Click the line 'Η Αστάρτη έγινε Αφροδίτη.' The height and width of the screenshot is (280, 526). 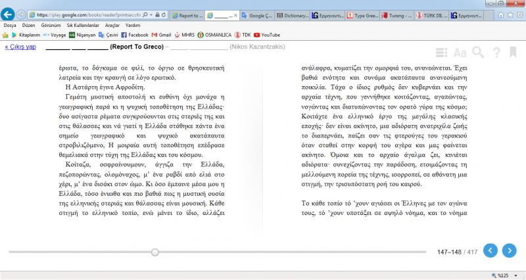(105, 87)
